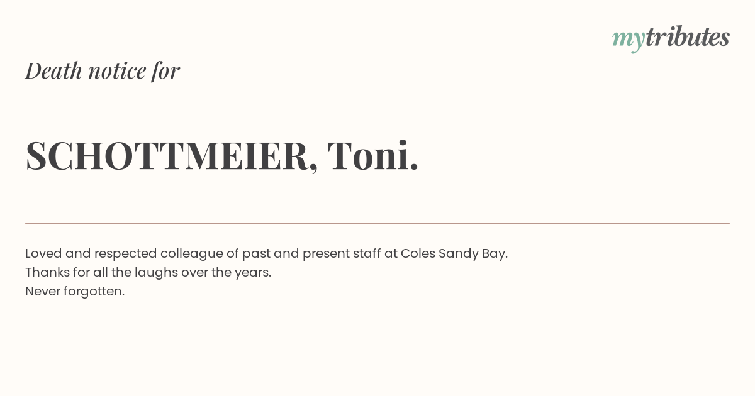Click the words "over the years."
The image size is (755, 396).
pos(226,272)
